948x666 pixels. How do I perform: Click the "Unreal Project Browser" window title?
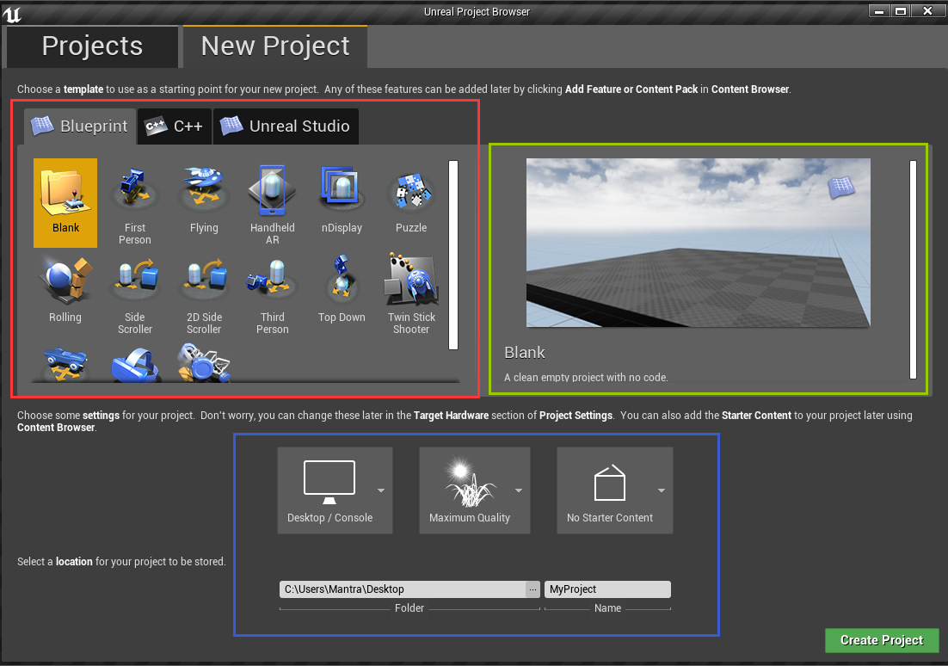coord(477,12)
